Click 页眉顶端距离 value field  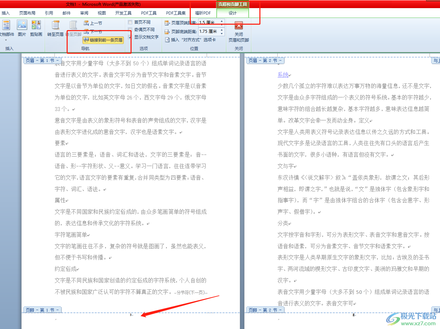209,22
